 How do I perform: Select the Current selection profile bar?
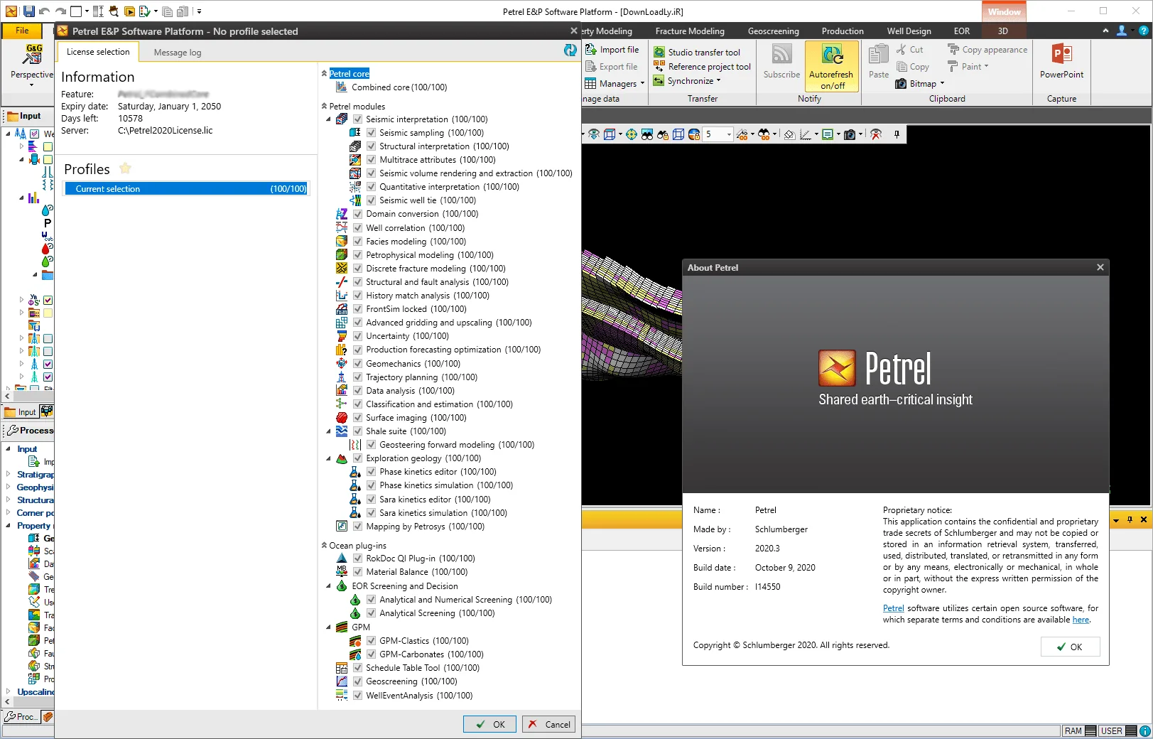point(186,189)
